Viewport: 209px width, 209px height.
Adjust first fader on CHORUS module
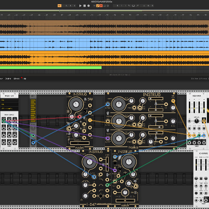(x=196, y=165)
